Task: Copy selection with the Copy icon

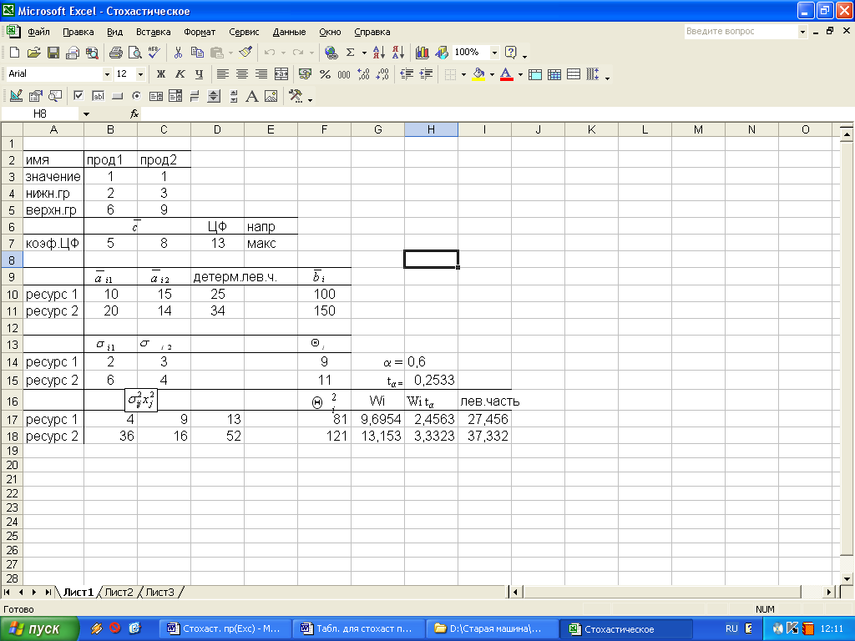Action: pos(197,53)
